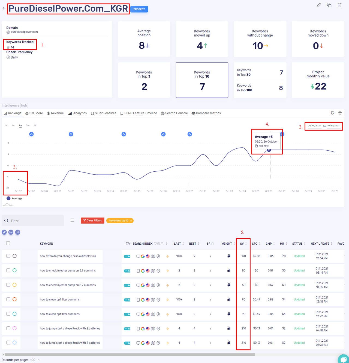This screenshot has width=349, height=363.
Task: Open the Compare metrics tab
Action: pos(206,113)
